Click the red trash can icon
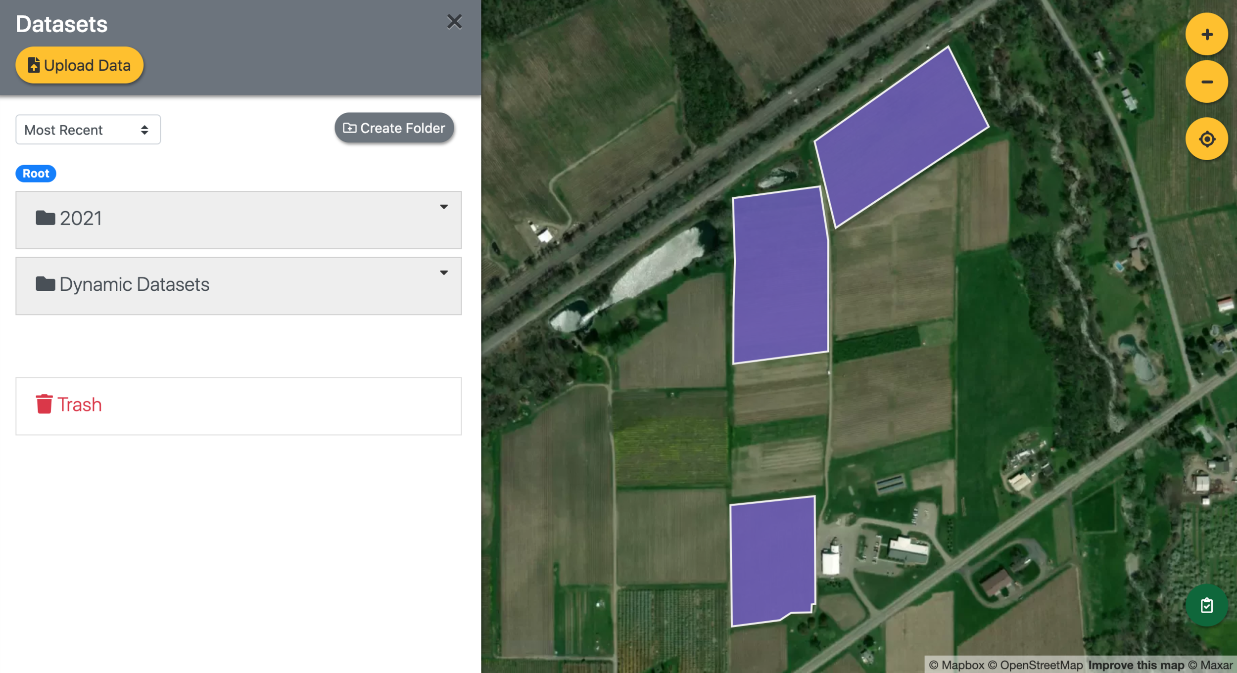This screenshot has width=1237, height=673. (44, 404)
